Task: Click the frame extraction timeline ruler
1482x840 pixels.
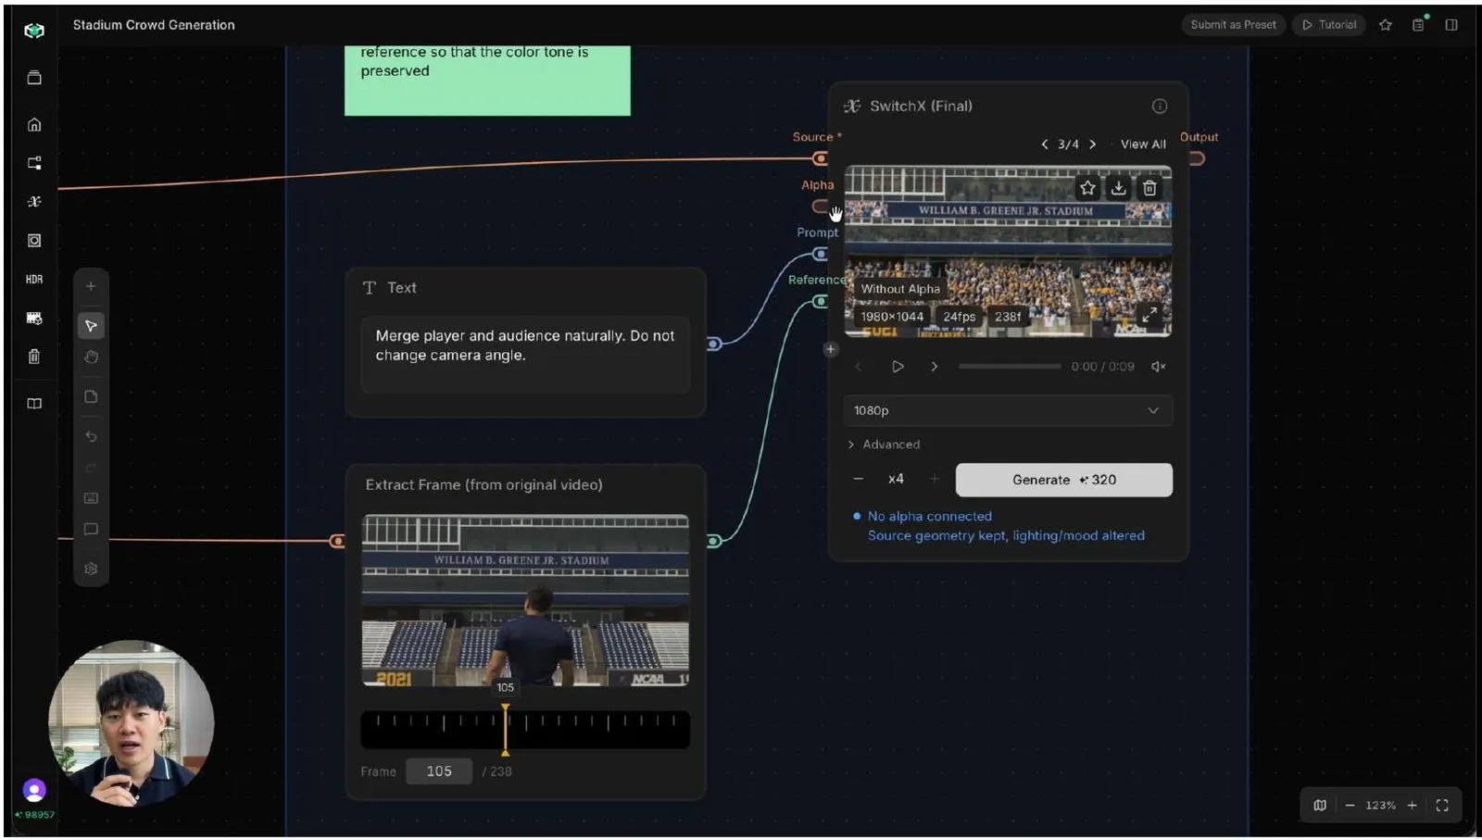Action: [525, 729]
